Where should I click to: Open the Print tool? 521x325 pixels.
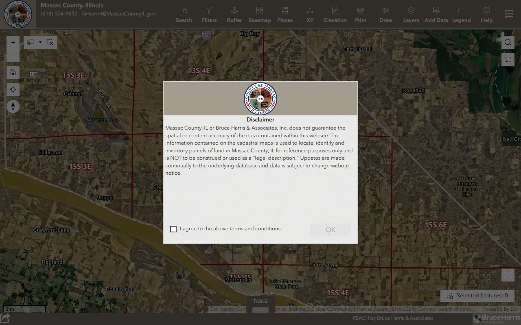click(361, 15)
